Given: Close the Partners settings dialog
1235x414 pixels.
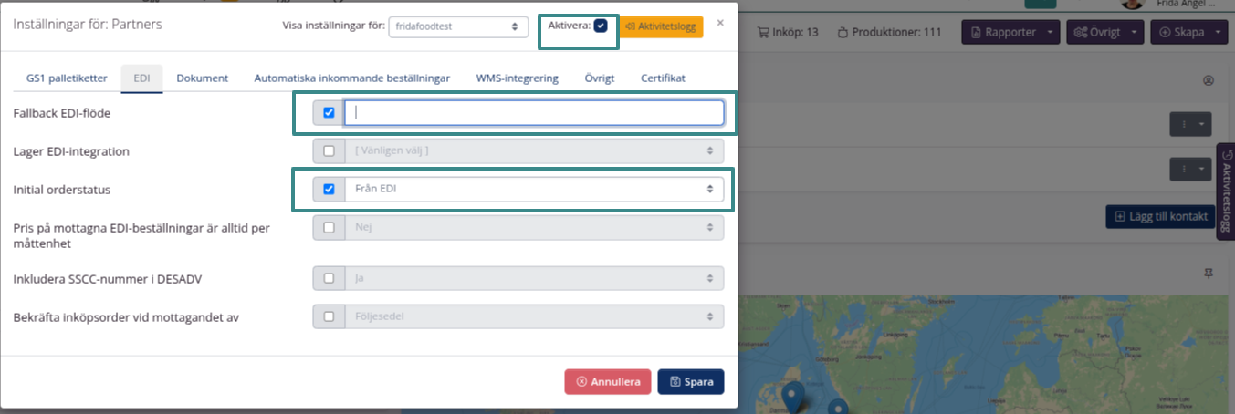Looking at the screenshot, I should [x=720, y=23].
